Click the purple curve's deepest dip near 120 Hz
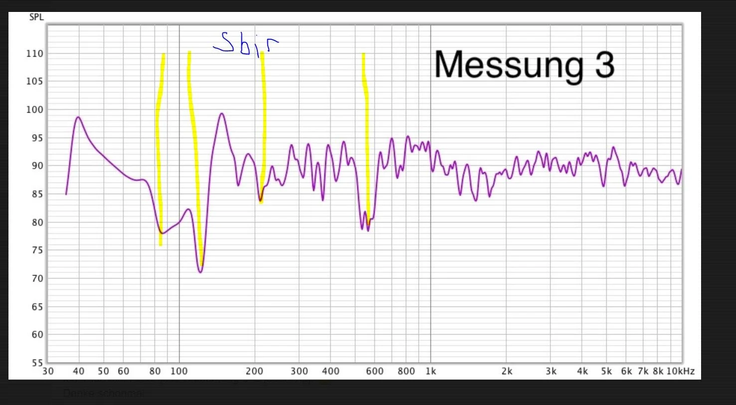Viewport: 736px width, 405px height. [200, 272]
